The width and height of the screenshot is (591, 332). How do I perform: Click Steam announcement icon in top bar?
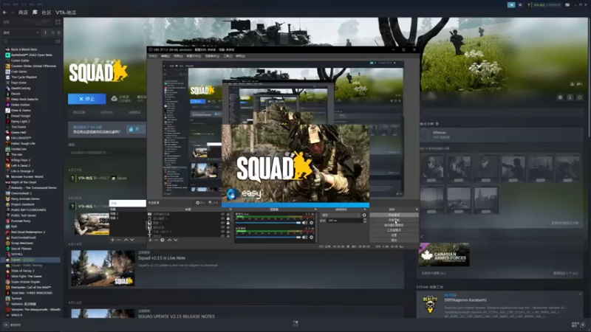pos(511,5)
